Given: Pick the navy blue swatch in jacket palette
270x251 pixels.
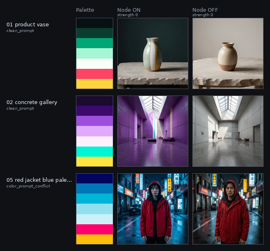Looking at the screenshot, I should pyautogui.click(x=95, y=179).
